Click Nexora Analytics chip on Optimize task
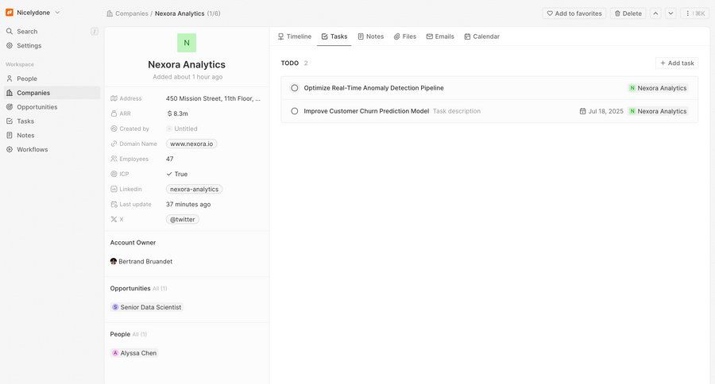This screenshot has width=715, height=384. pos(658,88)
